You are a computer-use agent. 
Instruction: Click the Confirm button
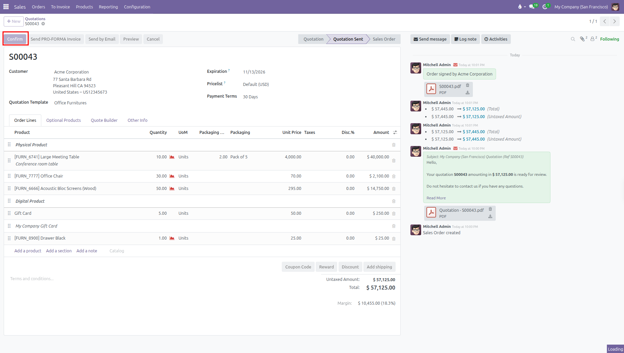point(15,39)
